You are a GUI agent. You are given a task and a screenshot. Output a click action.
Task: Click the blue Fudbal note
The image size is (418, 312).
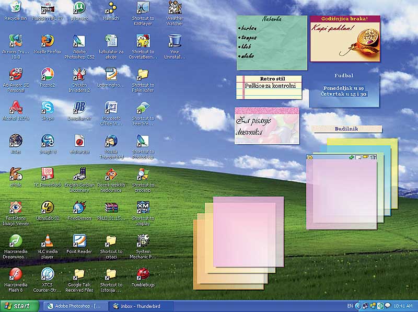(x=344, y=90)
